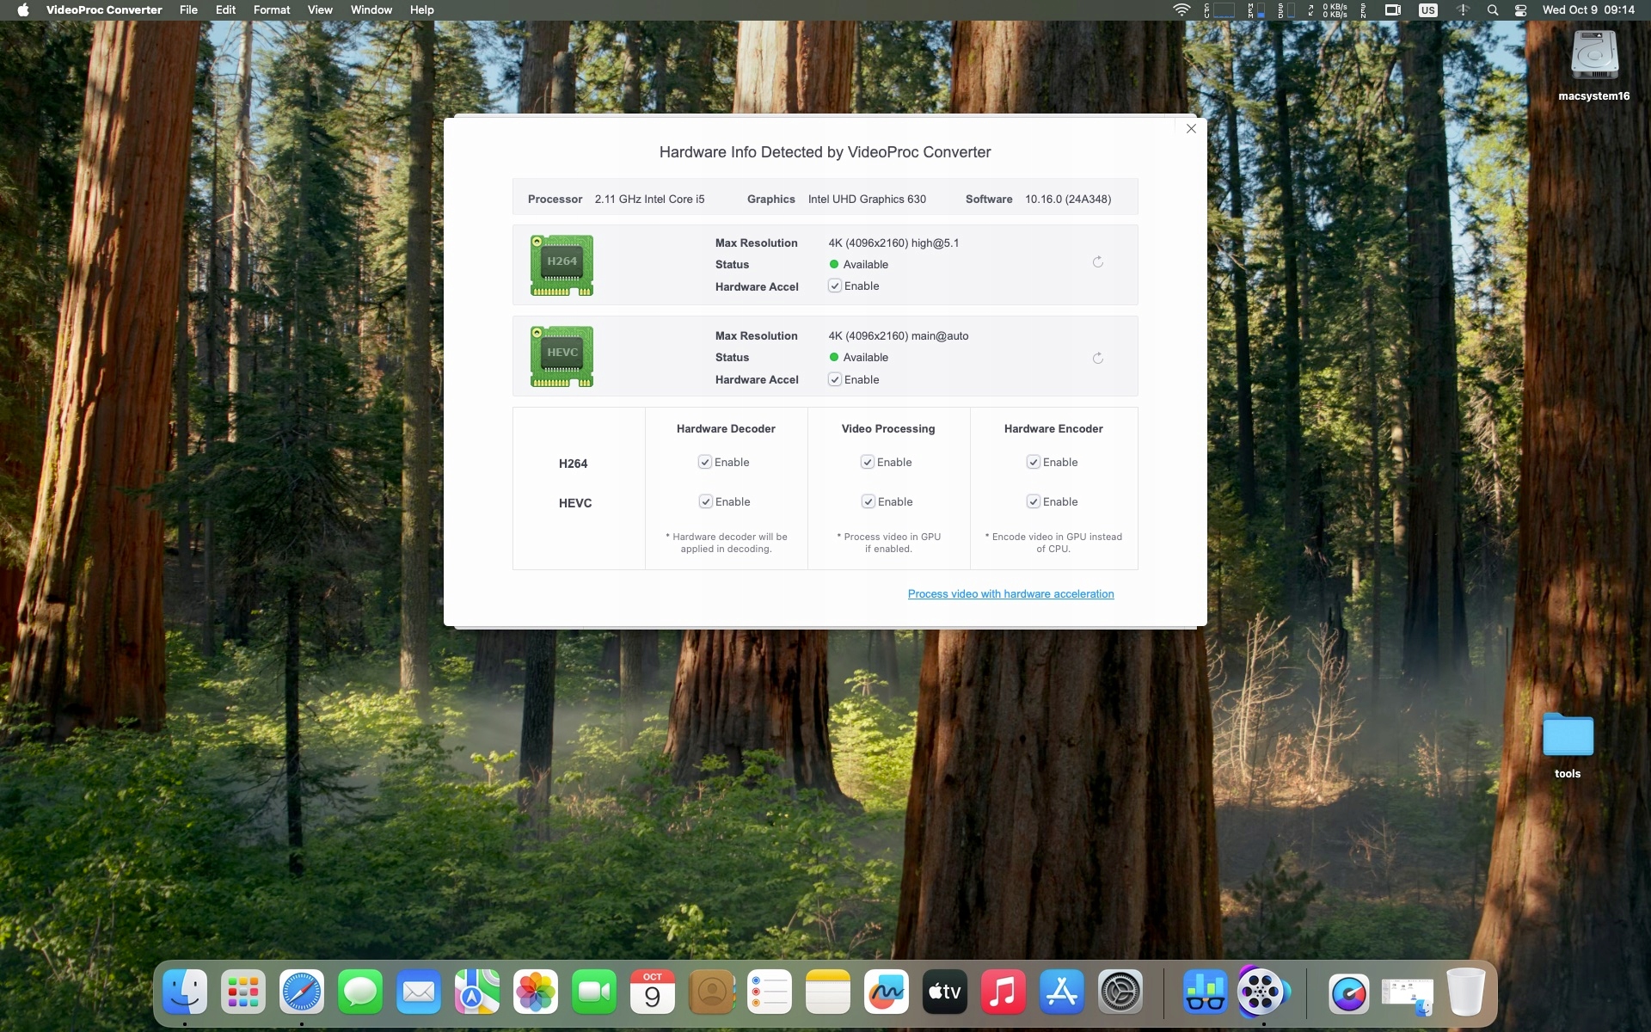Open the File menu
This screenshot has width=1651, height=1032.
pyautogui.click(x=188, y=10)
